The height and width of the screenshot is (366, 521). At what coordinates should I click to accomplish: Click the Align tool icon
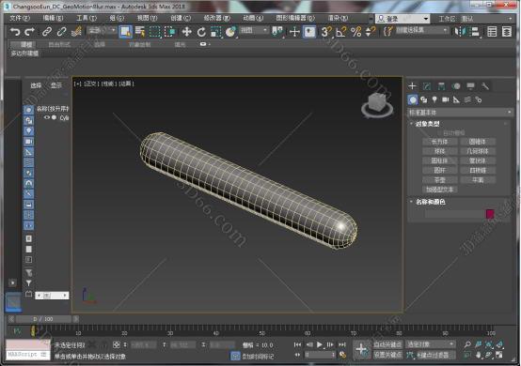point(476,32)
